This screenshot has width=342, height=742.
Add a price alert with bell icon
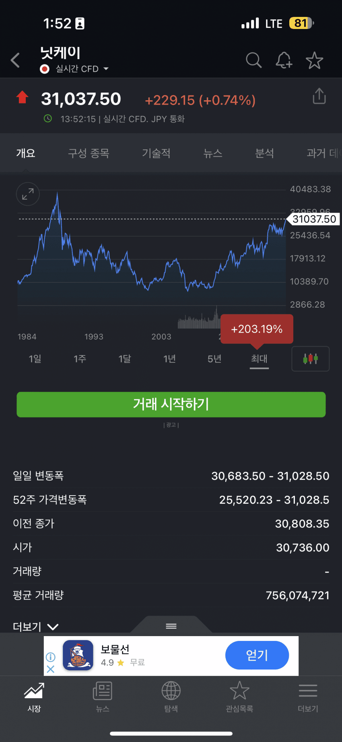click(284, 60)
